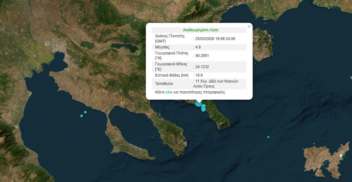Click the longitude value 24.1232
The image size is (352, 182).
pyautogui.click(x=202, y=67)
